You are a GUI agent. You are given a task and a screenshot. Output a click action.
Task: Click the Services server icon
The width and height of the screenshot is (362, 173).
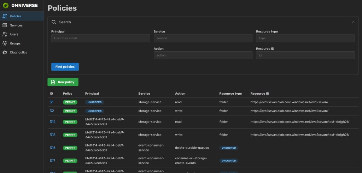point(5,25)
